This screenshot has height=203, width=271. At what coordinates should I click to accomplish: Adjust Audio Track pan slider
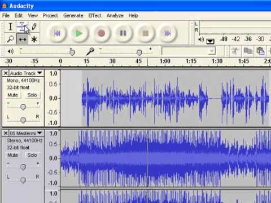point(23,120)
